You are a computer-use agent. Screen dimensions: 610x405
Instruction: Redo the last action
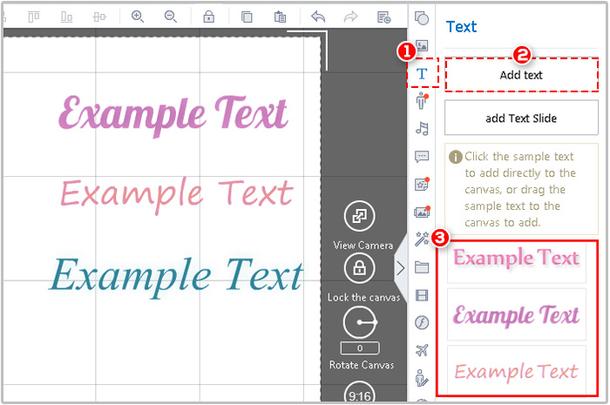tap(350, 17)
